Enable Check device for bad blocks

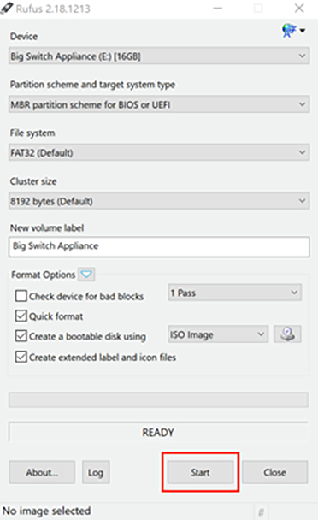[x=21, y=296]
